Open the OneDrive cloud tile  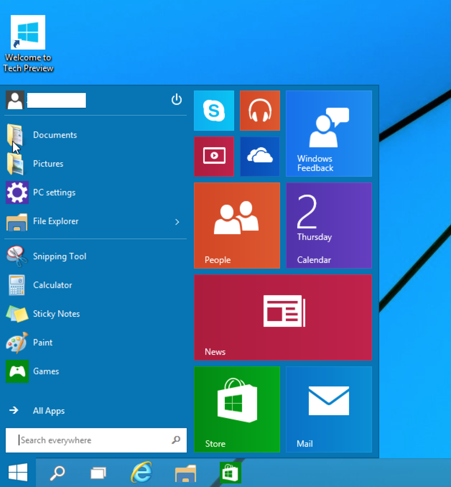pyautogui.click(x=260, y=156)
